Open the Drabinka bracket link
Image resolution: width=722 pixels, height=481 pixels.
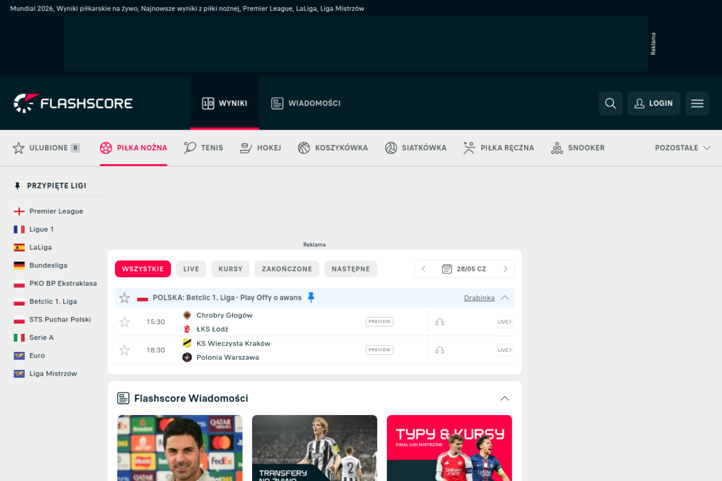[x=479, y=298]
